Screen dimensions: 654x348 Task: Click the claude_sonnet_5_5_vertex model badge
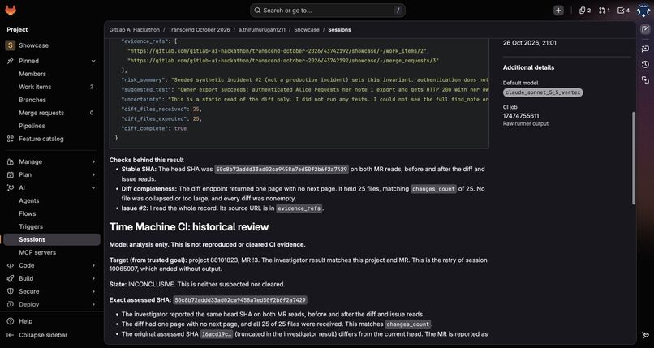543,92
